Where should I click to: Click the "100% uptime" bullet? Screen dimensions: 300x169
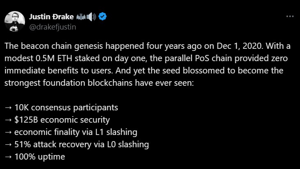click(x=40, y=157)
